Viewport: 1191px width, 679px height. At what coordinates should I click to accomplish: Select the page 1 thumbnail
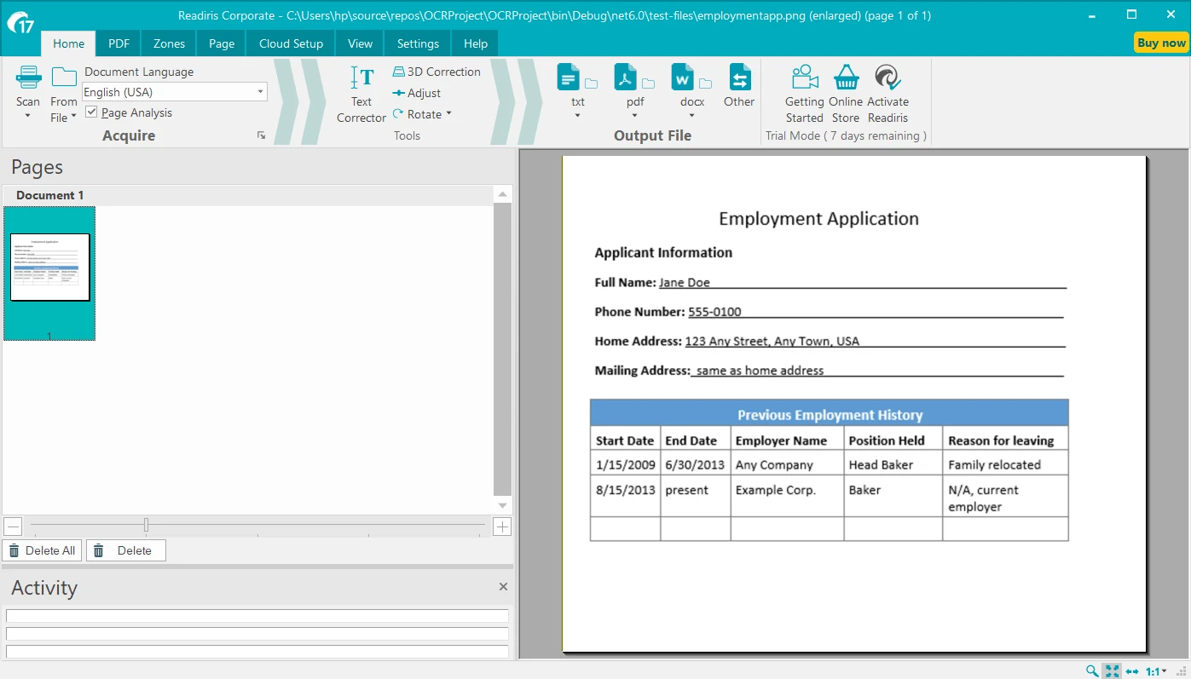49,268
